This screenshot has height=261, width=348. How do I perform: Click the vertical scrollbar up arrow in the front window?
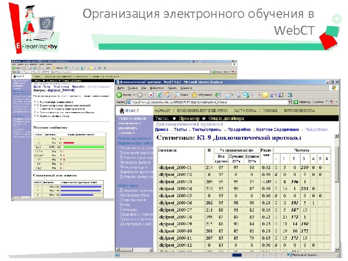click(337, 136)
